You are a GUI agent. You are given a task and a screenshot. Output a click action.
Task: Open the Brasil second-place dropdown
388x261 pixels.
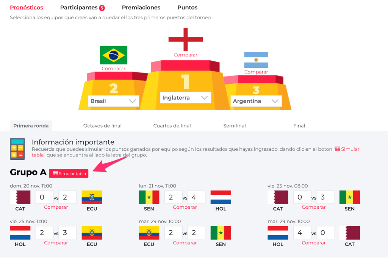point(114,101)
